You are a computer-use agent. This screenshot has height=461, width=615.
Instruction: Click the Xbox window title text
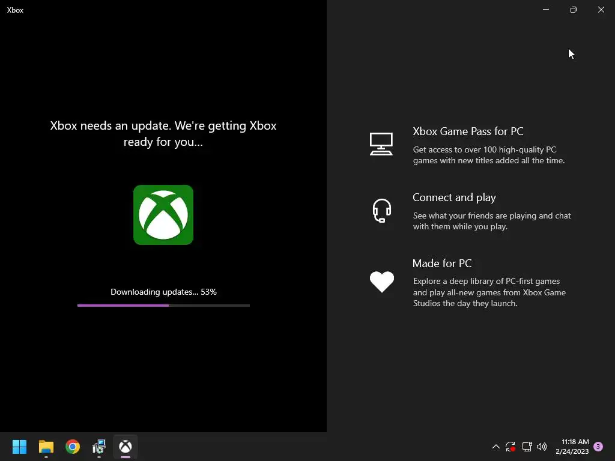tap(15, 10)
